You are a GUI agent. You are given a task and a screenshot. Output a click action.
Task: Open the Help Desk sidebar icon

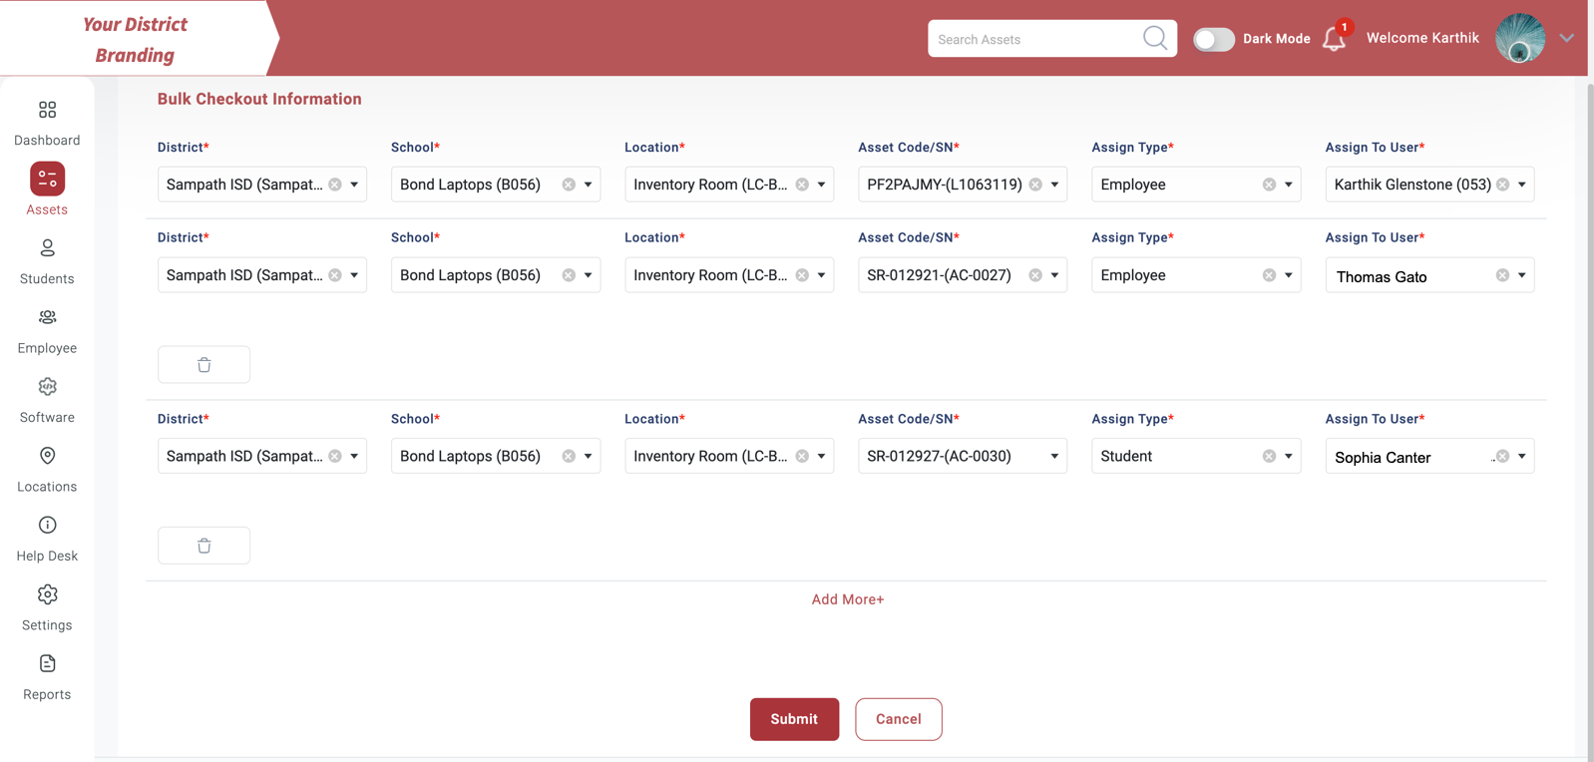pyautogui.click(x=47, y=526)
